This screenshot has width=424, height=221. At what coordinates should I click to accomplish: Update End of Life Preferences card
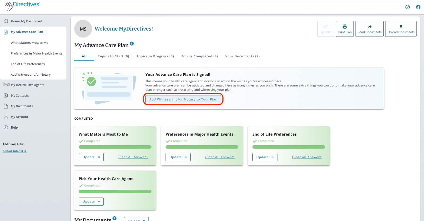265,157
